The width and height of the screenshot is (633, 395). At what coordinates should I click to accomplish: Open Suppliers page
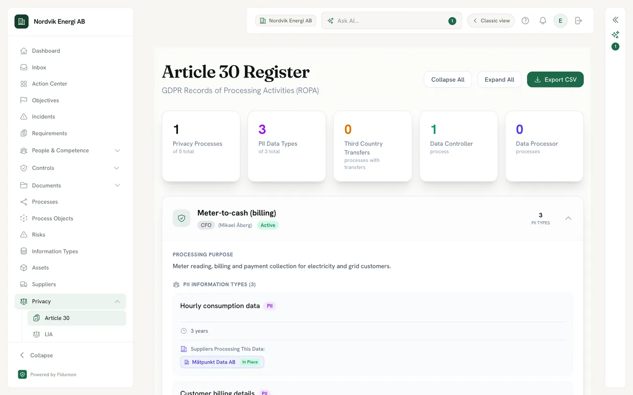pyautogui.click(x=70, y=284)
